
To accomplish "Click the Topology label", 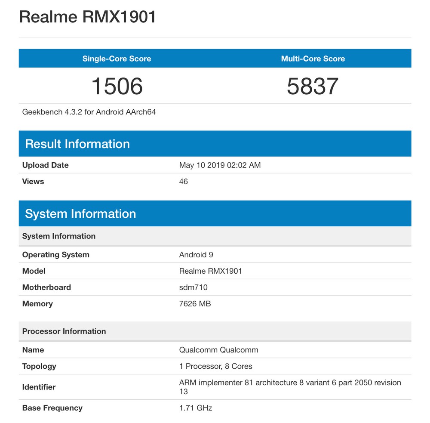I will click(39, 367).
